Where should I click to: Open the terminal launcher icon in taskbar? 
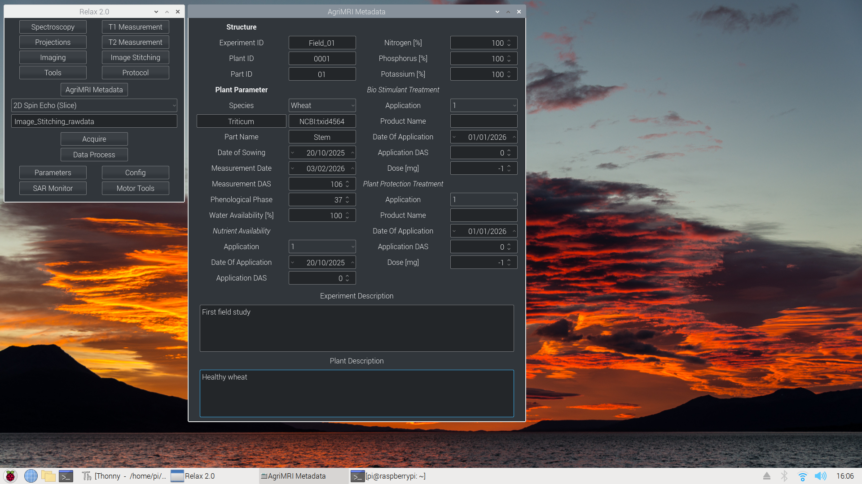coord(66,476)
